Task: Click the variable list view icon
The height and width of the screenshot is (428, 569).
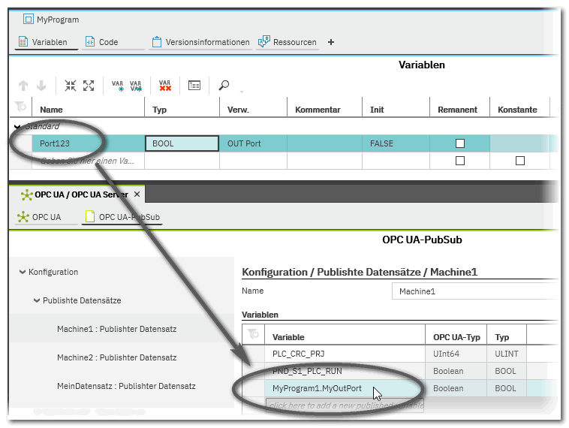Action: point(194,86)
